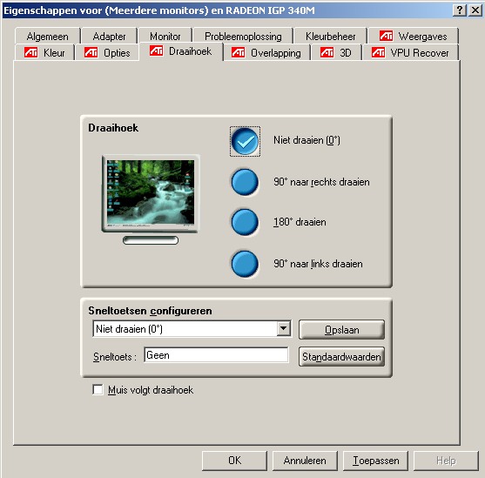
Task: Open the ATI Kleur tab
Action: point(44,52)
